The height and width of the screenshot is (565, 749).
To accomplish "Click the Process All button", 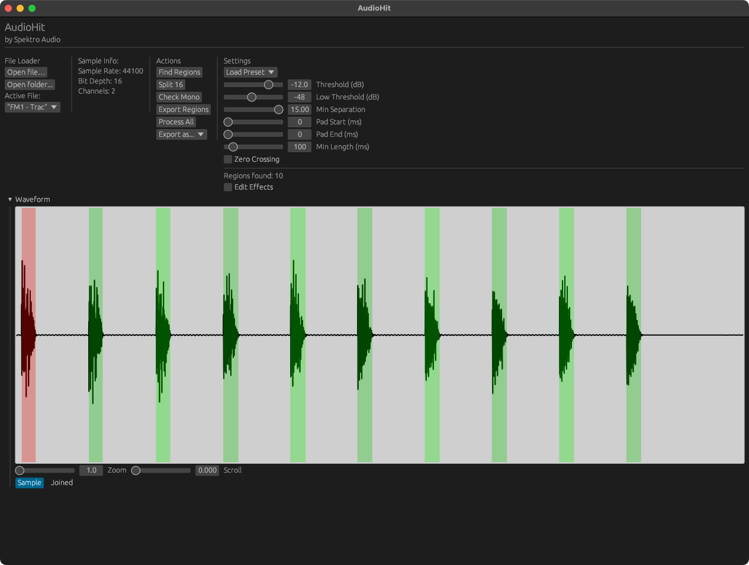I will pos(176,122).
